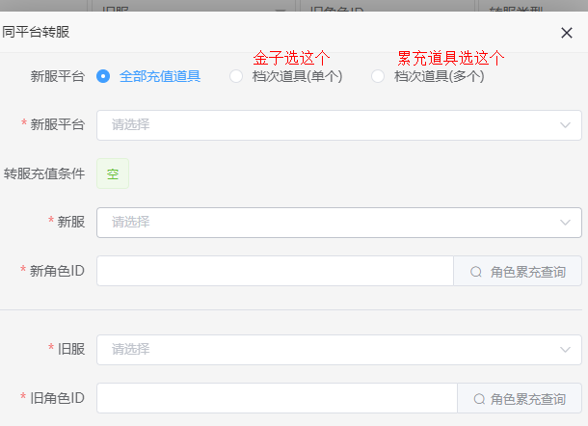The image size is (588, 426).
Task: Pick the 档次道具(多个) radio option
Action: click(378, 76)
